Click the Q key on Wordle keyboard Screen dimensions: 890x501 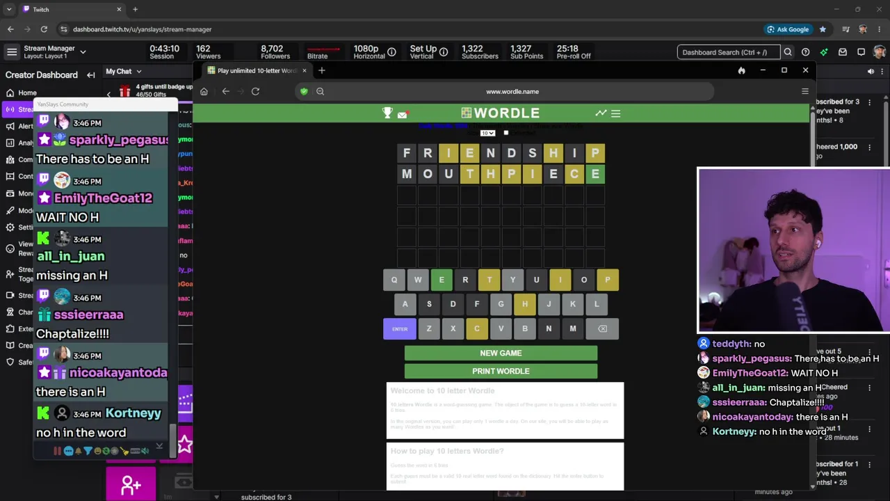394,280
